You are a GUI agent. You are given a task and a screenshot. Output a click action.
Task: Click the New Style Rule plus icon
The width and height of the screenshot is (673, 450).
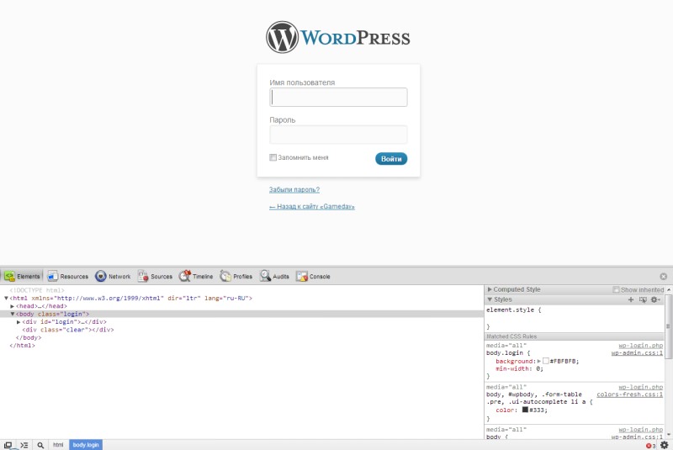(631, 299)
